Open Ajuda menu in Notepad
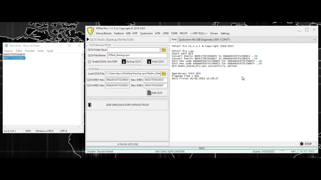This screenshot has width=321, height=180. 50,51
